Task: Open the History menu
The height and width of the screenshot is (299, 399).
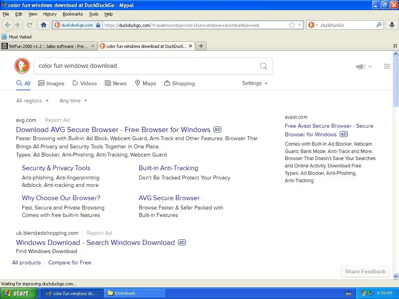Action: click(49, 14)
